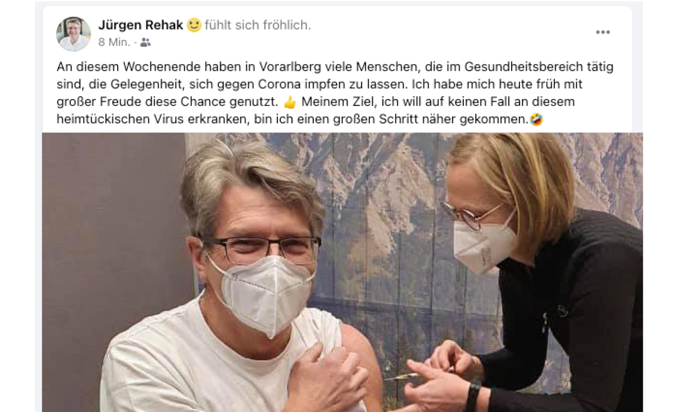686x412 pixels.
Task: Click the nurse's face mask in the photo
Action: (484, 242)
